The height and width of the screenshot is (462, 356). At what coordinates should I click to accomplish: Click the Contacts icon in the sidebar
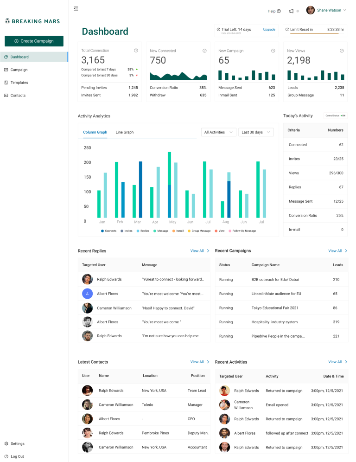coord(6,96)
